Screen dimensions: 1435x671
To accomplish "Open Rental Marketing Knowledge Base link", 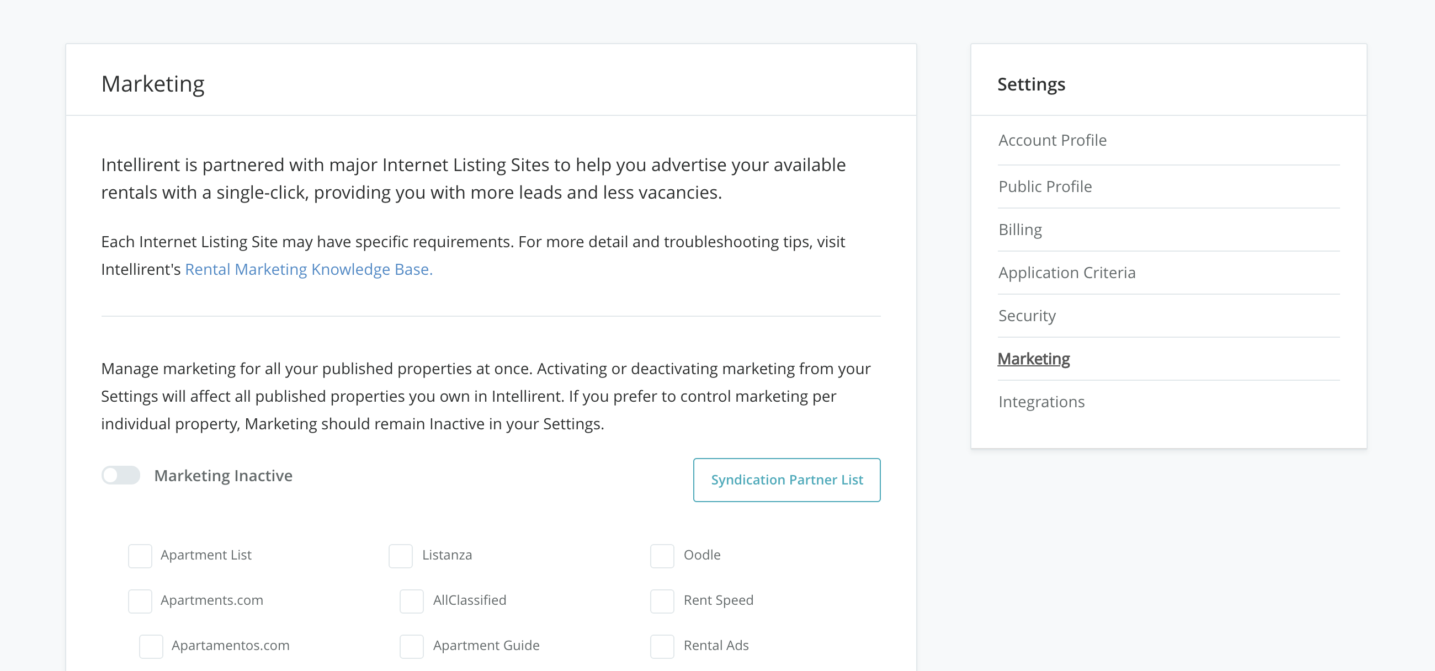I will click(x=308, y=269).
